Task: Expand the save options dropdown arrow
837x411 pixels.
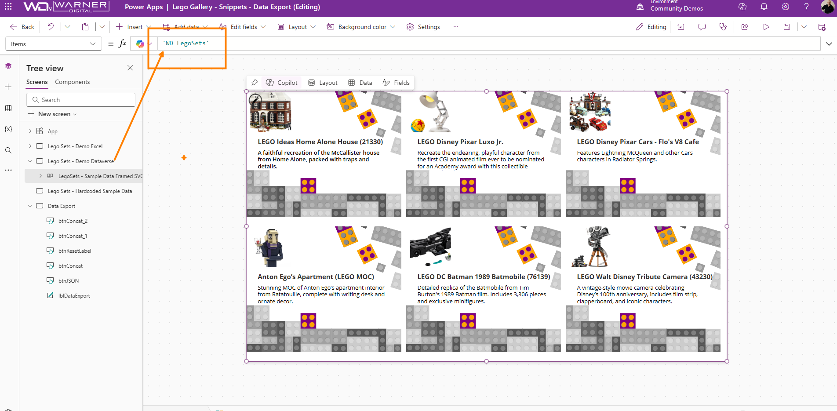Action: click(804, 27)
